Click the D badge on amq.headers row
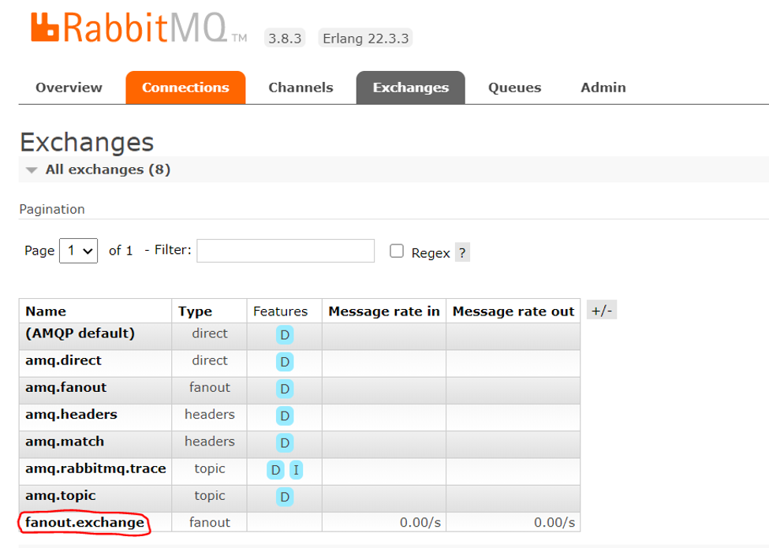769x548 pixels. coord(284,416)
